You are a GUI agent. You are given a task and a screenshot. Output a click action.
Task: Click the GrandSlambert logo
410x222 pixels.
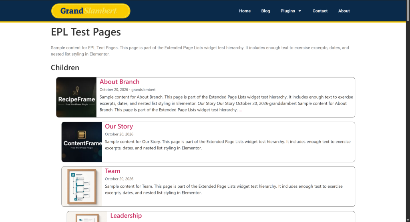coord(91,11)
